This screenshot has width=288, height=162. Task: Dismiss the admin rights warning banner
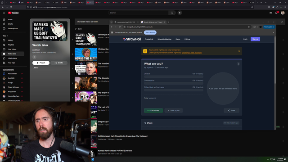tap(239, 51)
